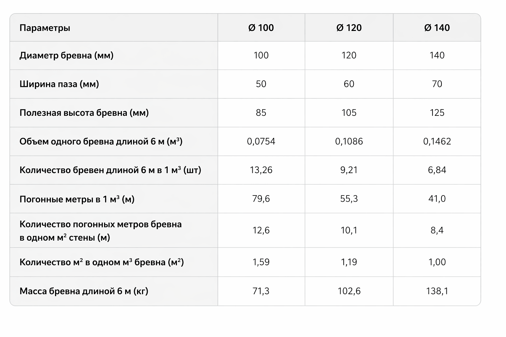Click the 0,0754 volume cell
The height and width of the screenshot is (337, 506).
pyautogui.click(x=261, y=142)
